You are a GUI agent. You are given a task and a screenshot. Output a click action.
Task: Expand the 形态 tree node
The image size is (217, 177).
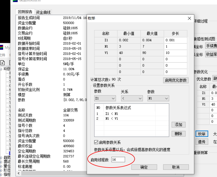click(1, 170)
